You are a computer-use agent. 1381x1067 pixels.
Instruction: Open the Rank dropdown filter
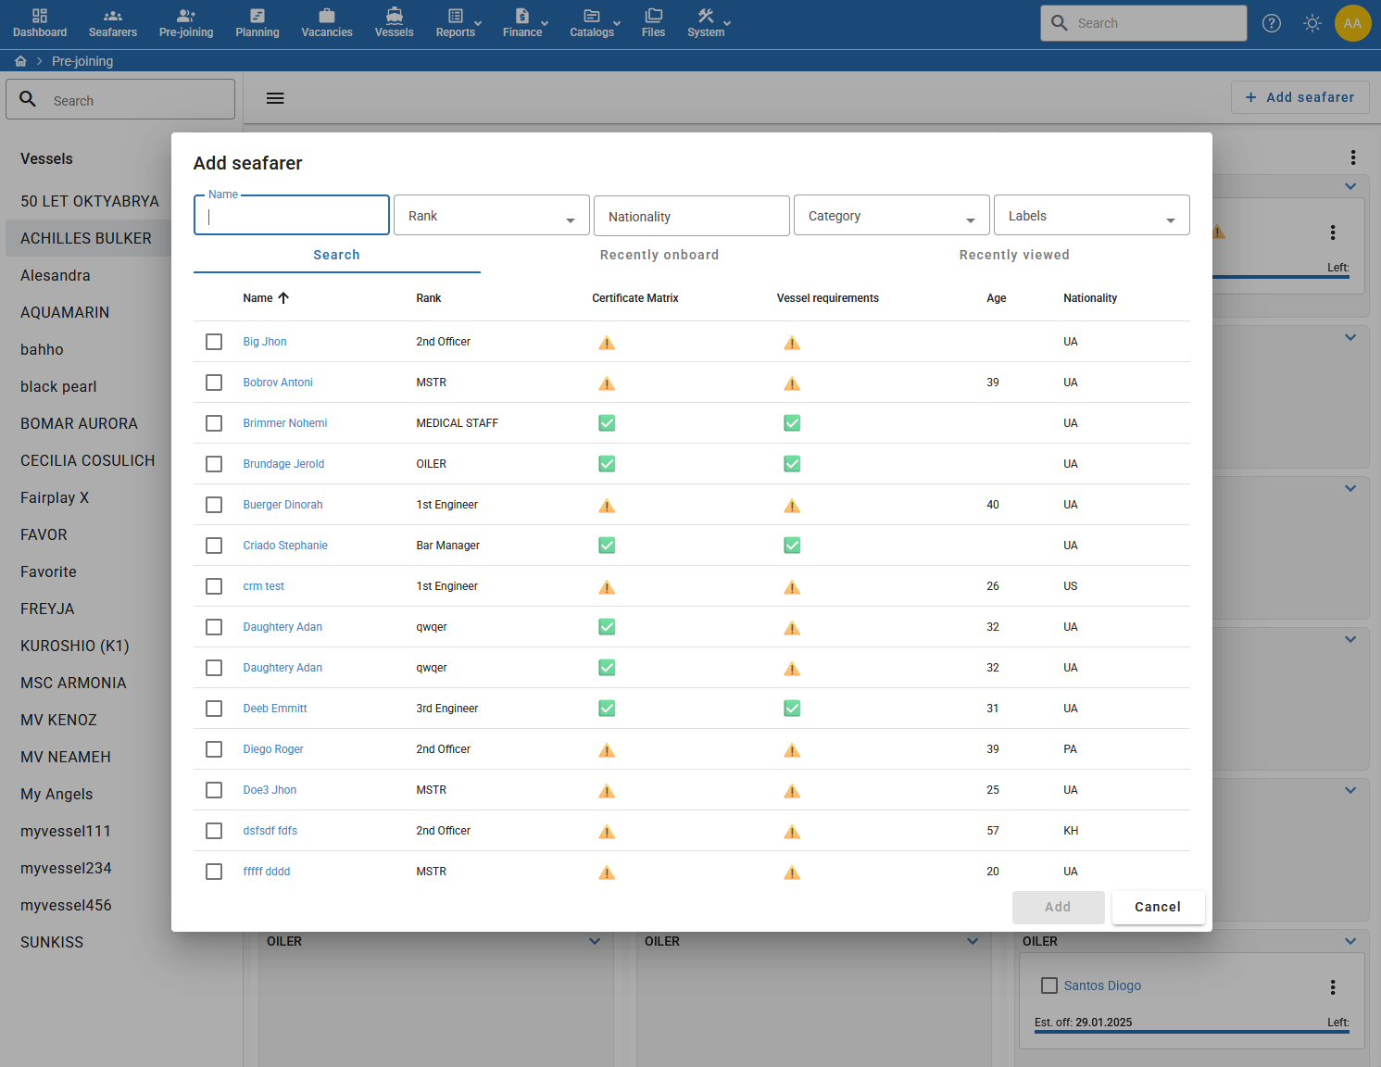[492, 216]
